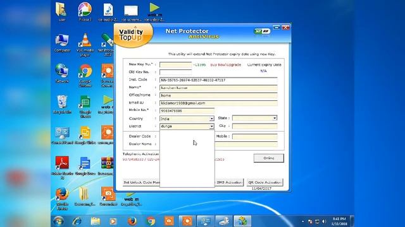Open the WinRAR archive icon on the desktop

pos(107,166)
